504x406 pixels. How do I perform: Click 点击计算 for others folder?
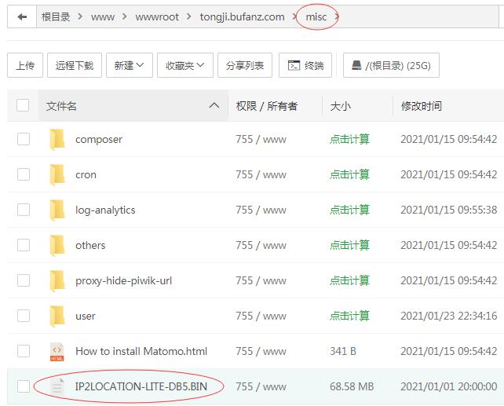pyautogui.click(x=349, y=245)
